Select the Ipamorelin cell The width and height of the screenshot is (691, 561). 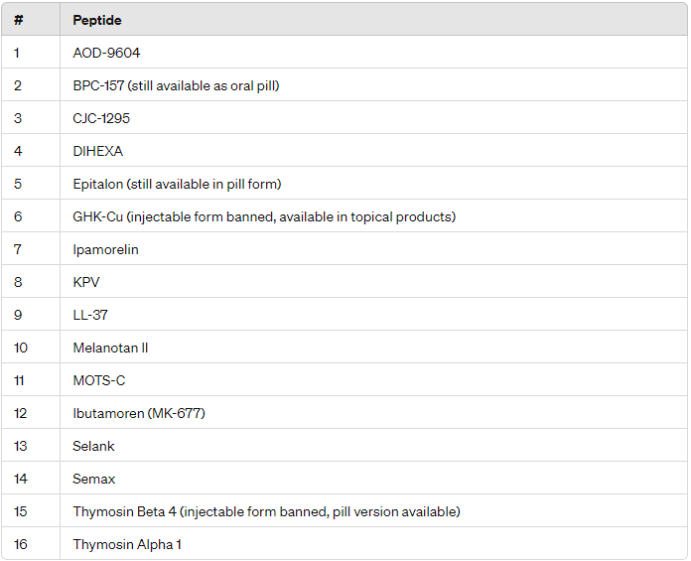[106, 249]
